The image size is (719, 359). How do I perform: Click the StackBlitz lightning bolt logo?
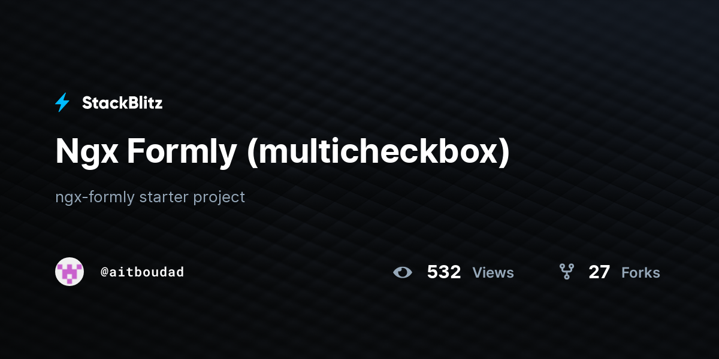62,103
